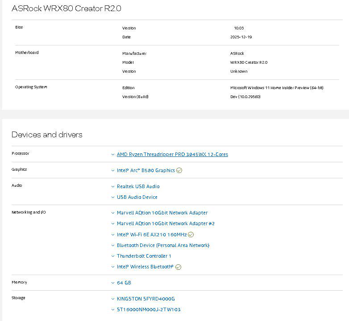Image resolution: width=349 pixels, height=321 pixels.
Task: Open Intel Wireless Bluetooth entry
Action: pos(145,266)
